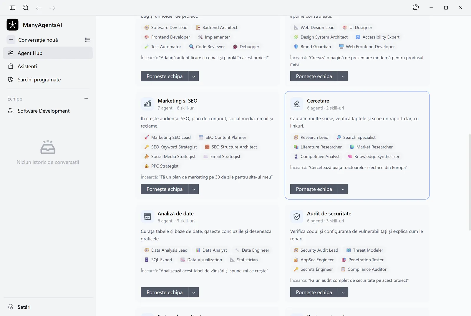
Task: Select the Code Reviewer agent chip
Action: tap(207, 47)
